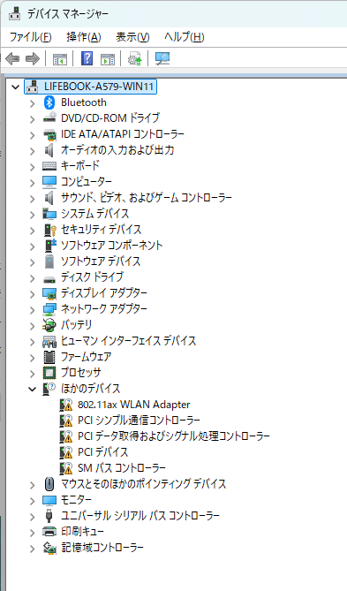The width and height of the screenshot is (347, 591).
Task: Select the ディスク ドライブ label
Action: tap(92, 277)
